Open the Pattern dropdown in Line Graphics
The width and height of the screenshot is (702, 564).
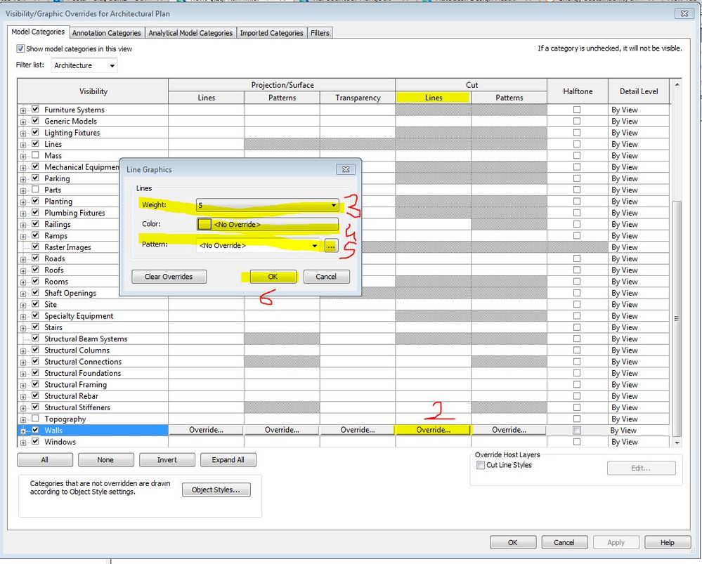click(258, 245)
